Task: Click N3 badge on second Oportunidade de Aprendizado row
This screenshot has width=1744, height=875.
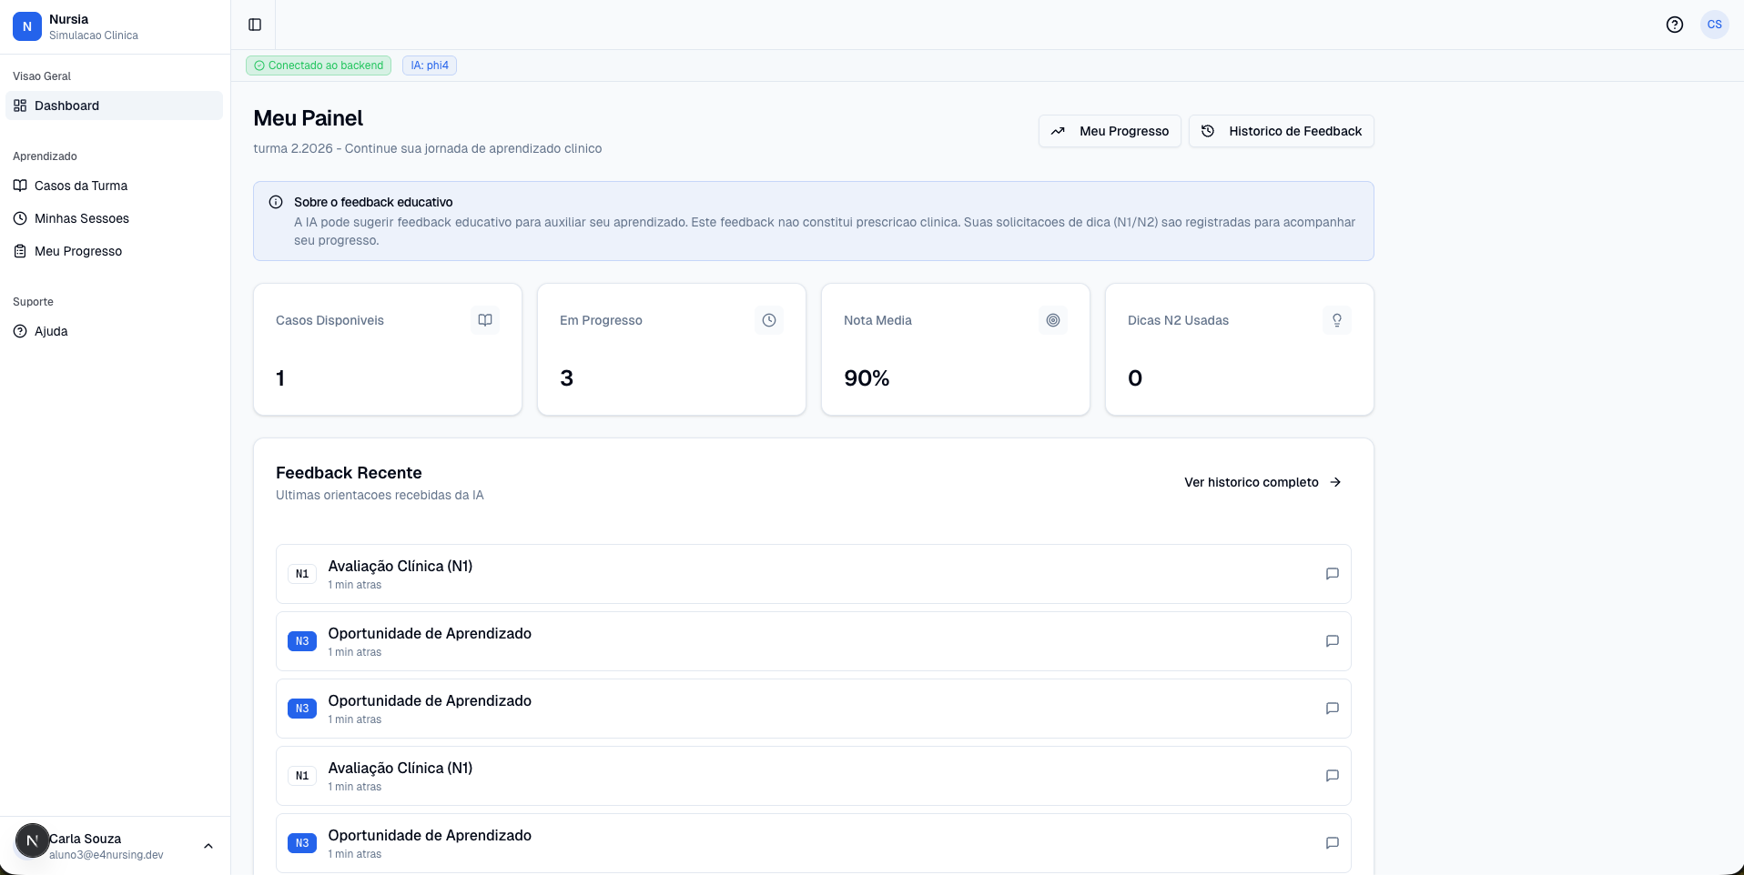Action: pos(302,709)
